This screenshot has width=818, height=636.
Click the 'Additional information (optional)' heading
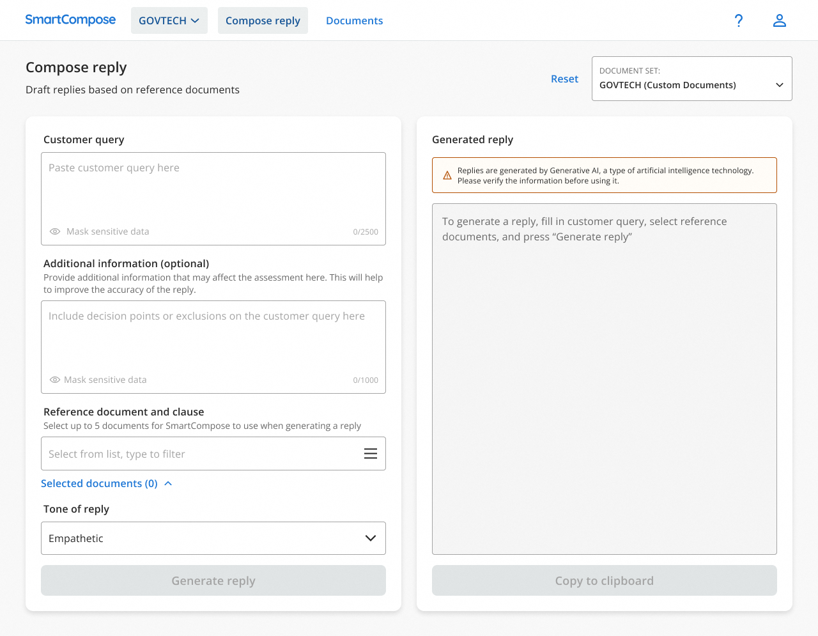[127, 263]
